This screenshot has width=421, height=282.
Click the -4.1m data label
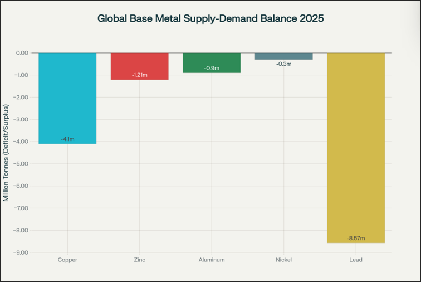pos(67,139)
